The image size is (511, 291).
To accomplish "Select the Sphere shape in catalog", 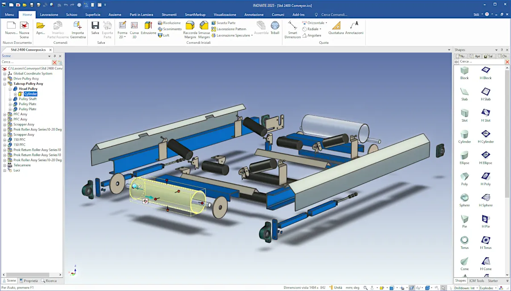I will point(464,198).
